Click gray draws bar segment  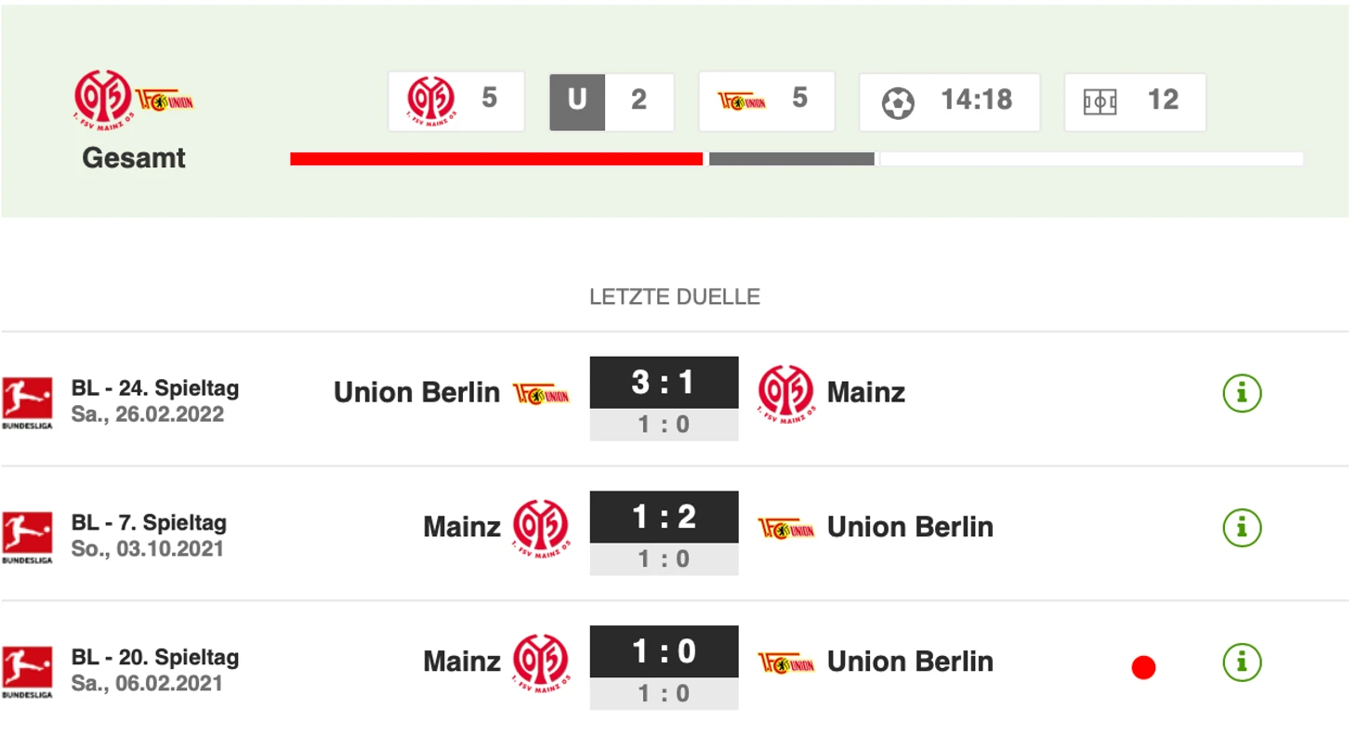pyautogui.click(x=792, y=159)
